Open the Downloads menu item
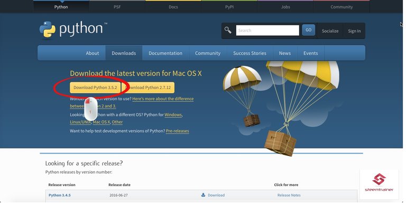The width and height of the screenshot is (406, 203). pyautogui.click(x=124, y=53)
